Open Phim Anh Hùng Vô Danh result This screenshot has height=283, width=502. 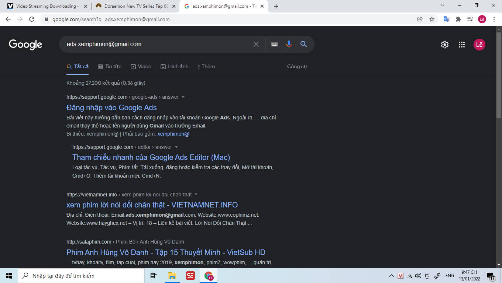point(166,252)
